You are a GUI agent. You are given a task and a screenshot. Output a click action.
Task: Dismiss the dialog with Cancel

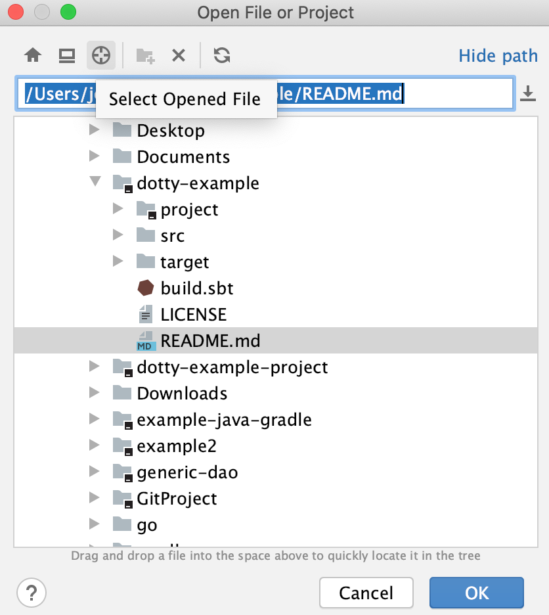[x=366, y=593]
